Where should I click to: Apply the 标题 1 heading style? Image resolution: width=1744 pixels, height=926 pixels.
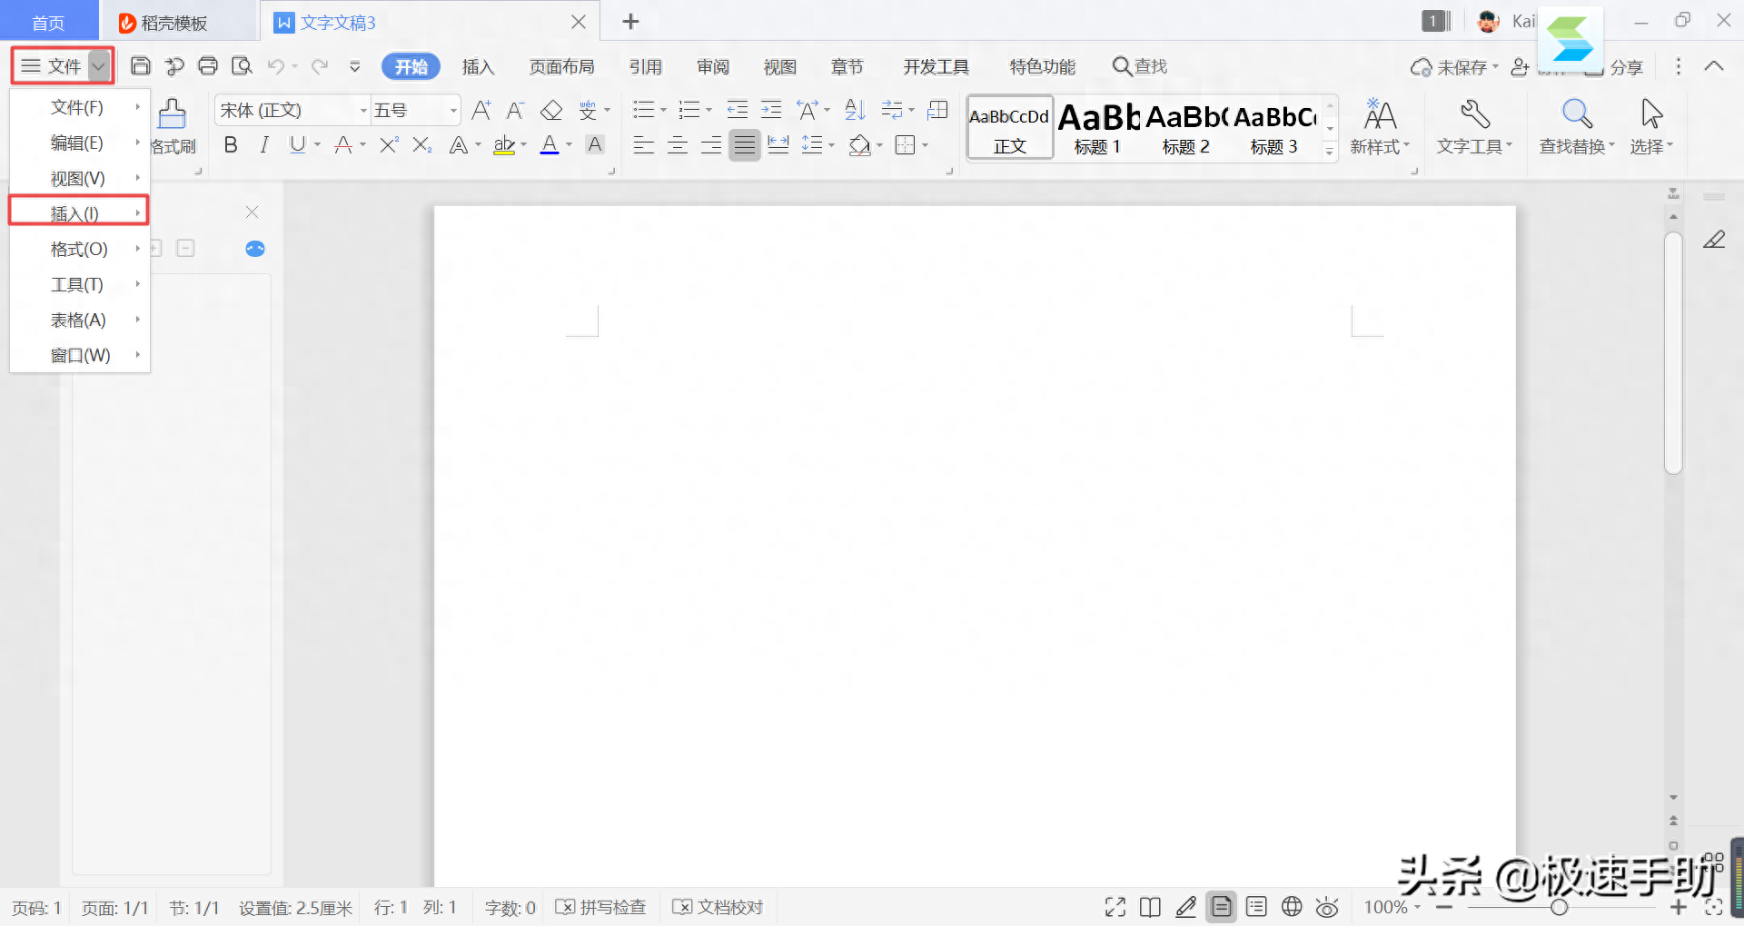click(1097, 128)
